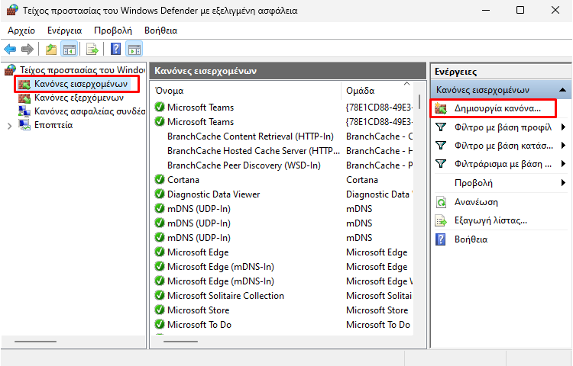This screenshot has width=573, height=366.
Task: Click the Κανόνες εξερχόμενων icon in tree
Action: (24, 98)
